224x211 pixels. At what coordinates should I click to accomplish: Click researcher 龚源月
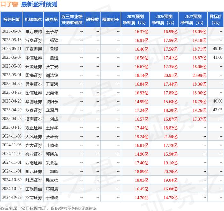click(52, 110)
